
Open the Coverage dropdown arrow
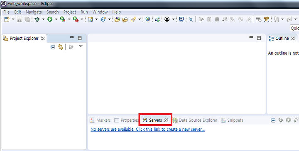click(x=69, y=19)
